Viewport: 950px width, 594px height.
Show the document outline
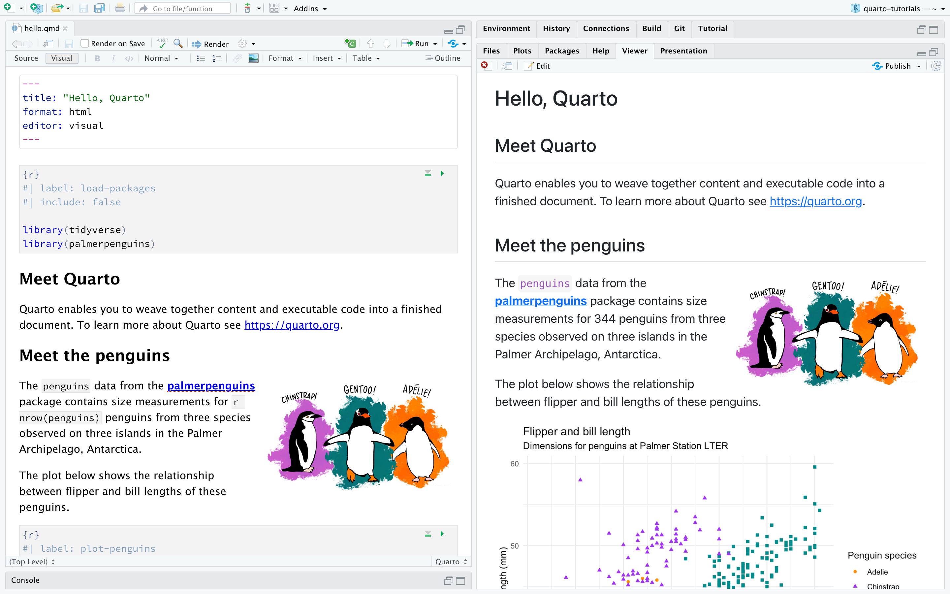442,58
